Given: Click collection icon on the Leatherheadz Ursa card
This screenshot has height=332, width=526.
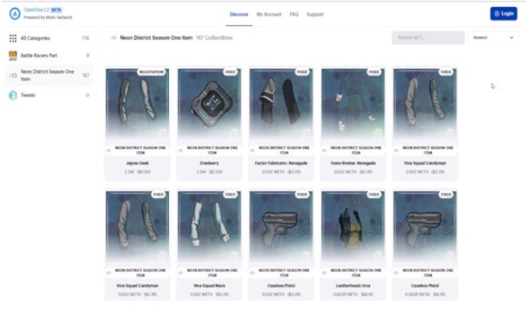Looking at the screenshot, I should (x=324, y=273).
